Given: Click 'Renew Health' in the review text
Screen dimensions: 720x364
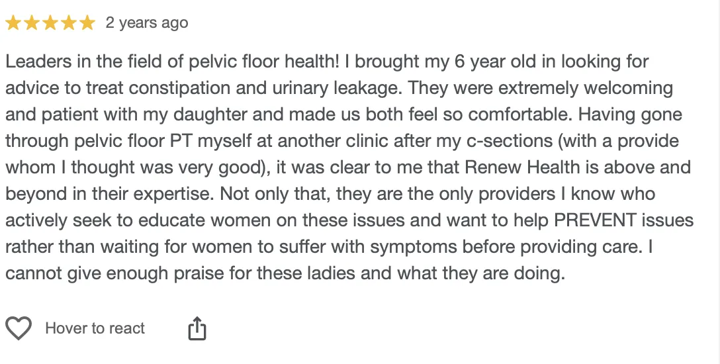Looking at the screenshot, I should point(523,167).
